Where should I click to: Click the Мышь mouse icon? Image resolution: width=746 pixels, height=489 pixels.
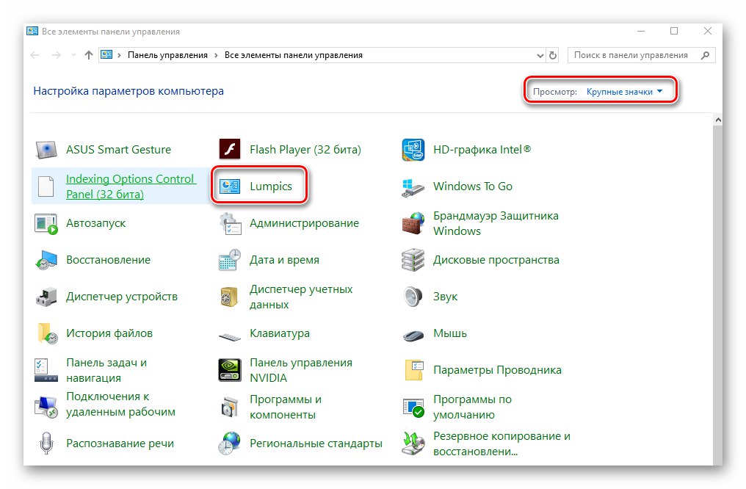(x=413, y=336)
